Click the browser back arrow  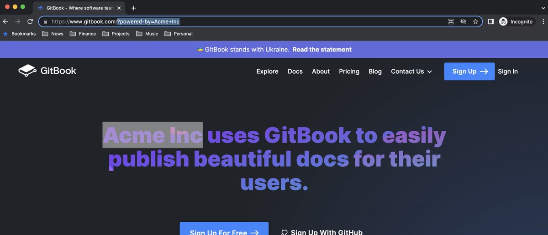(x=5, y=21)
